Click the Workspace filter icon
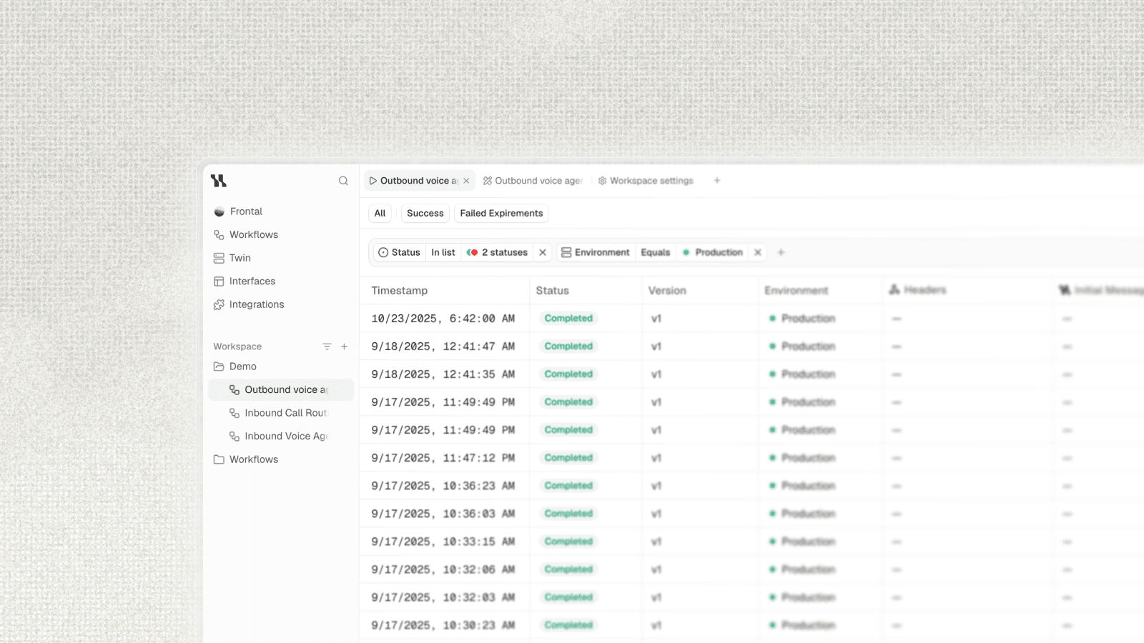This screenshot has width=1144, height=643. pyautogui.click(x=327, y=347)
